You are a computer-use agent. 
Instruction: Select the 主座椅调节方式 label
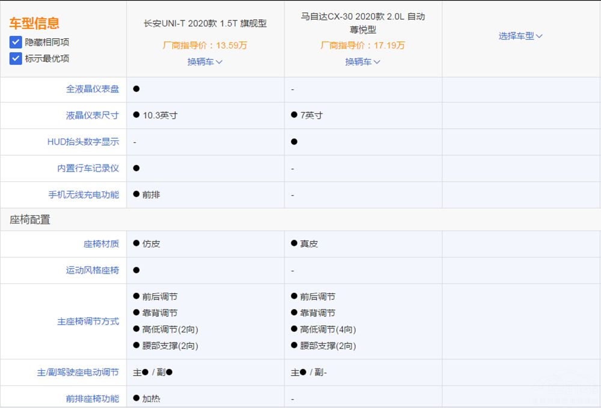pyautogui.click(x=88, y=322)
